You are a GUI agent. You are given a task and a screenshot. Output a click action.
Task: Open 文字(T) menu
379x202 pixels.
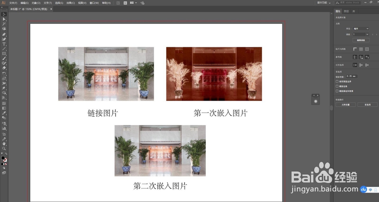(48, 3)
